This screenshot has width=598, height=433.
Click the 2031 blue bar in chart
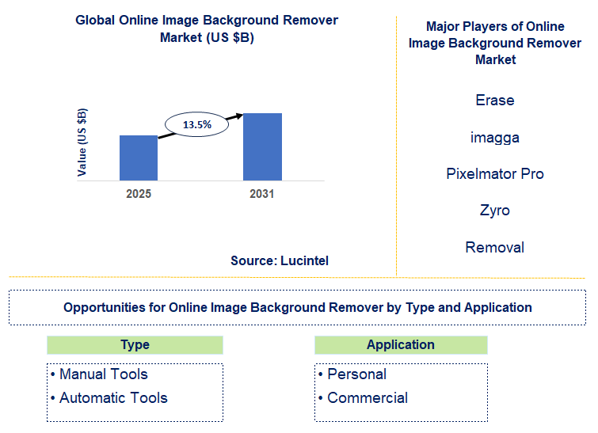click(x=262, y=146)
